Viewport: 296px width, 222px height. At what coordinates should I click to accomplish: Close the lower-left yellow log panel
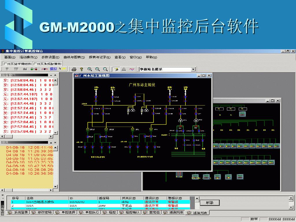pos(55,143)
